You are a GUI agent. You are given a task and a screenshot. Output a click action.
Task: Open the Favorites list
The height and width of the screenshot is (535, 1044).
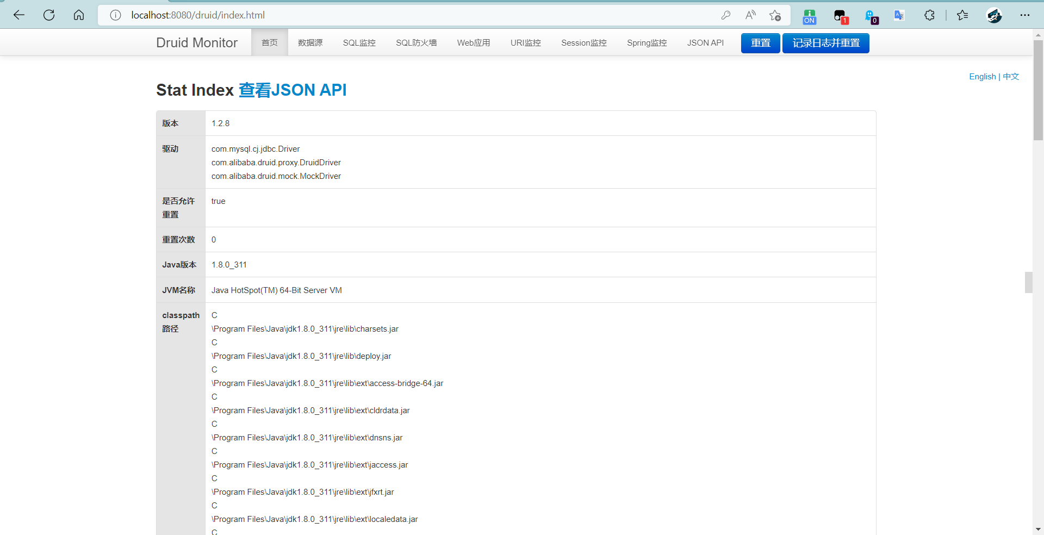coord(962,15)
